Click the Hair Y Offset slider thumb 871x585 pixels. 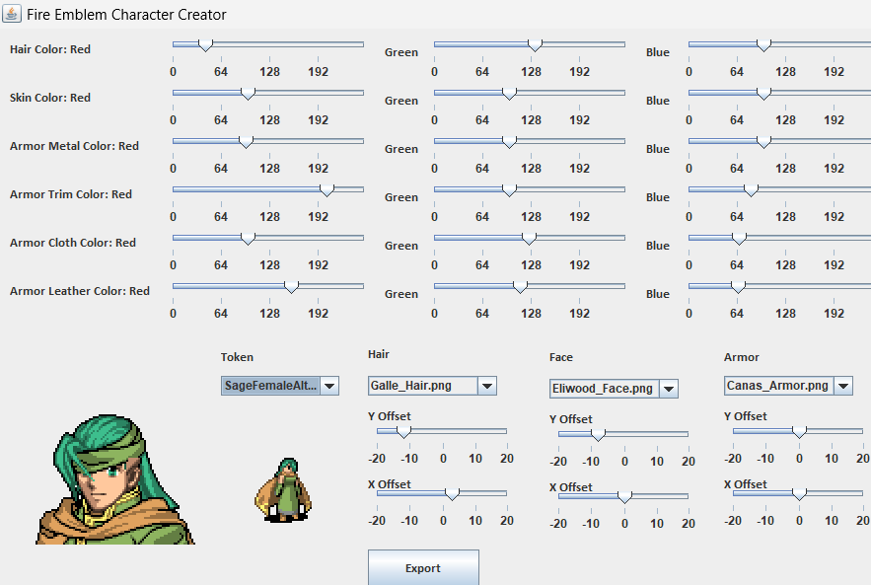(403, 432)
